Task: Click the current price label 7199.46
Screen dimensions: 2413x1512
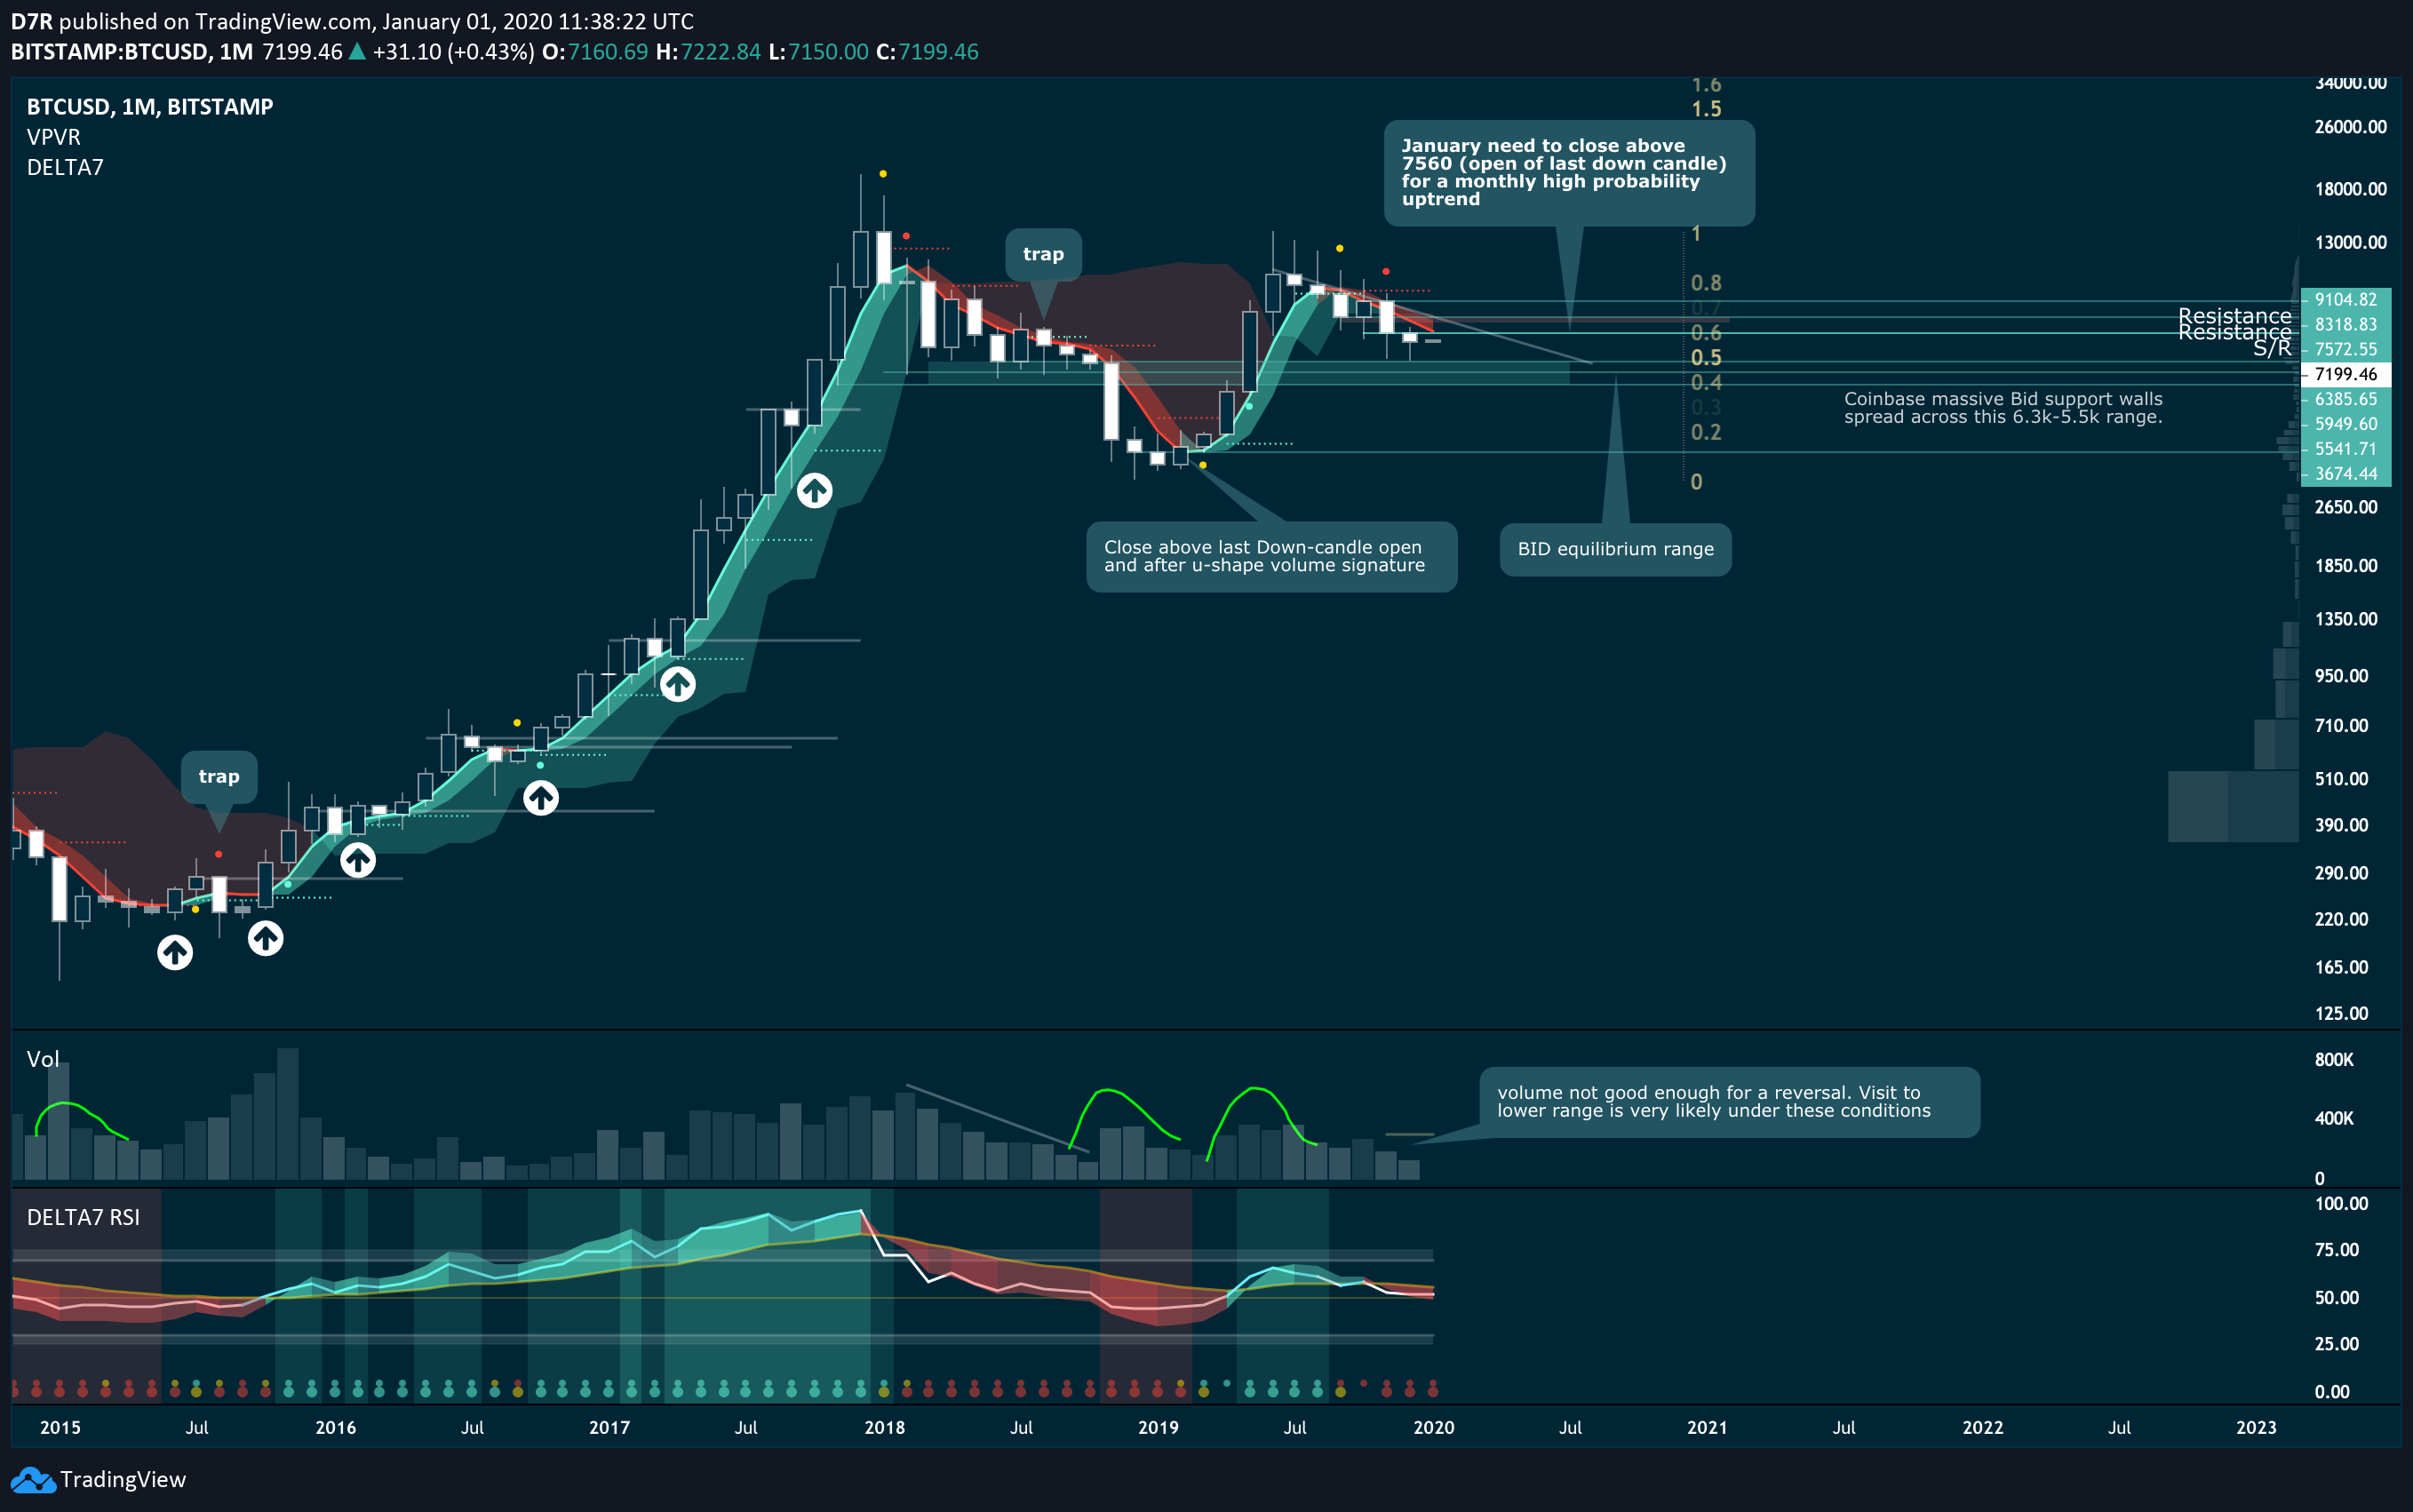Action: (2345, 375)
